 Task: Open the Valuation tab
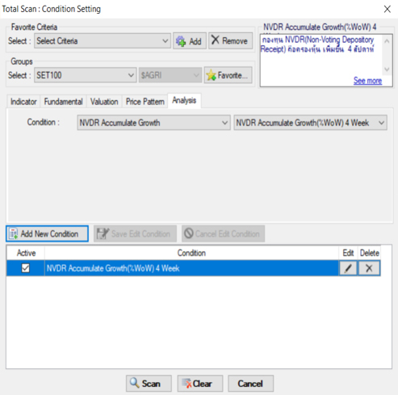pos(104,102)
